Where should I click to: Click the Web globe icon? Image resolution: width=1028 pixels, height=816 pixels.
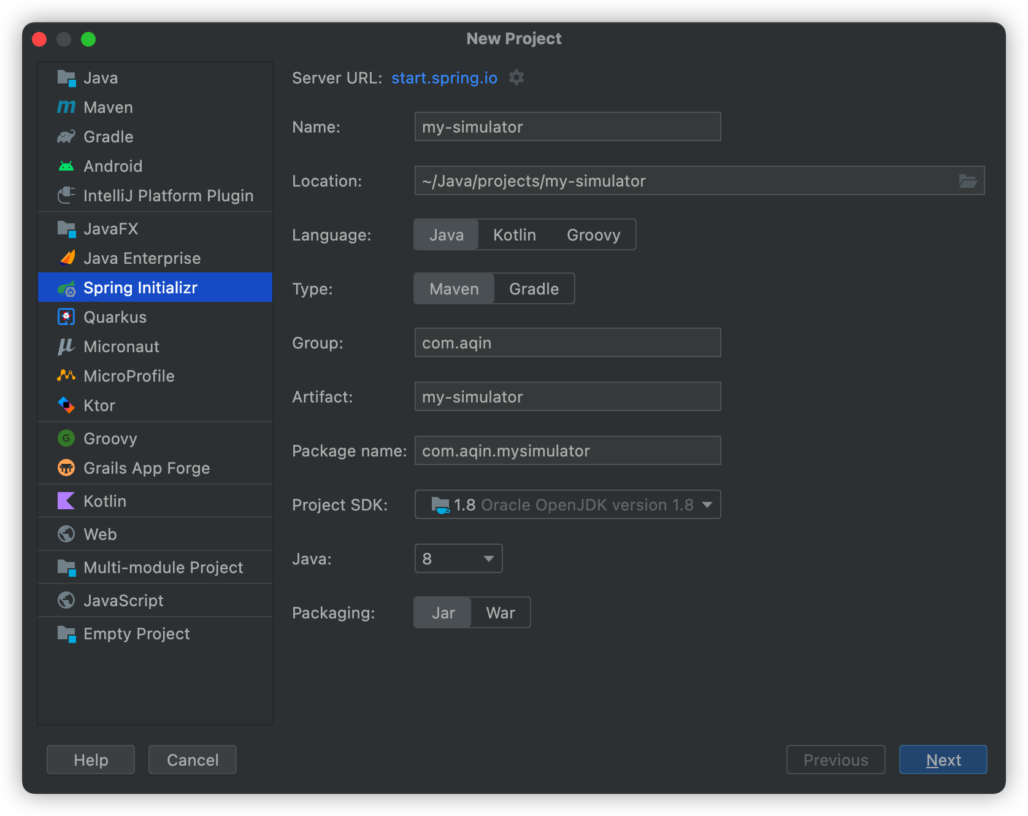click(66, 534)
